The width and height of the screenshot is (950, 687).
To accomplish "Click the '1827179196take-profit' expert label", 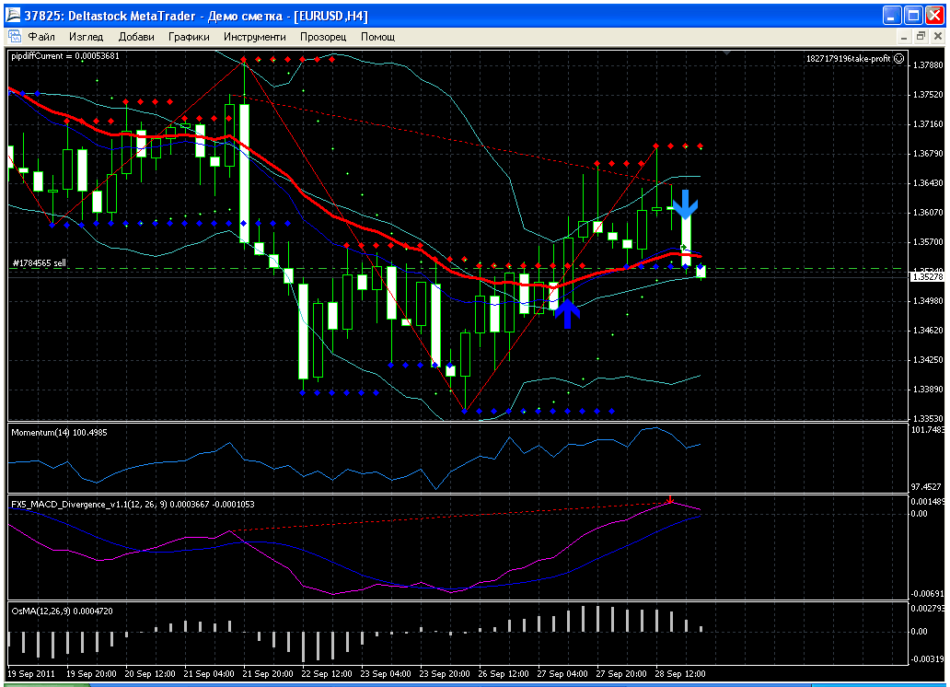I will pos(848,58).
